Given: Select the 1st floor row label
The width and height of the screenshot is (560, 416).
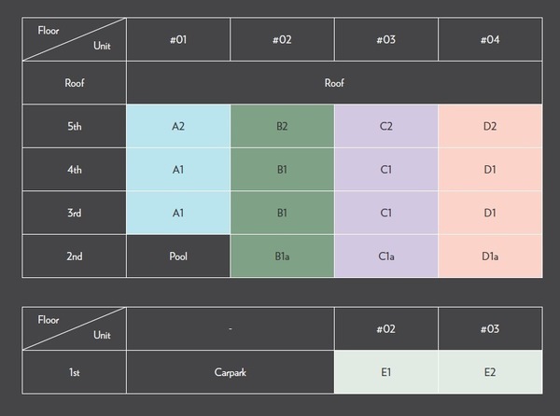Looking at the screenshot, I should (x=75, y=372).
